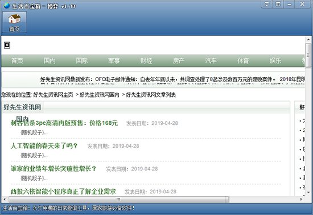Click the vertical scrollbar up arrow
This screenshot has height=215, width=313.
click(308, 39)
